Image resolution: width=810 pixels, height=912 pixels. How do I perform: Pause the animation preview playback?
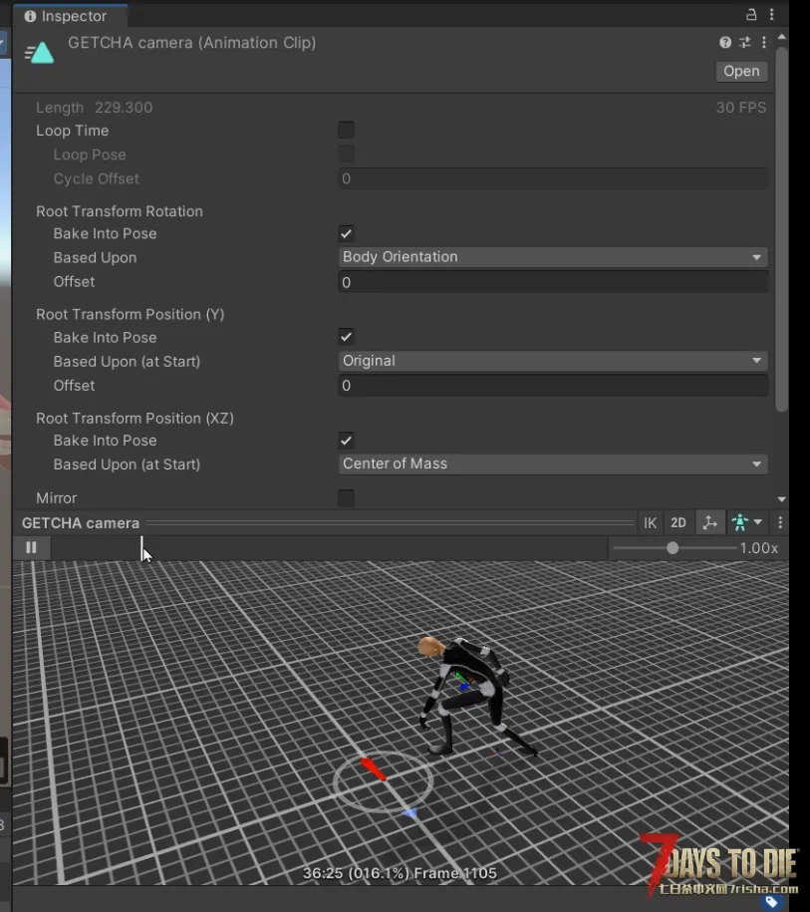tap(32, 547)
